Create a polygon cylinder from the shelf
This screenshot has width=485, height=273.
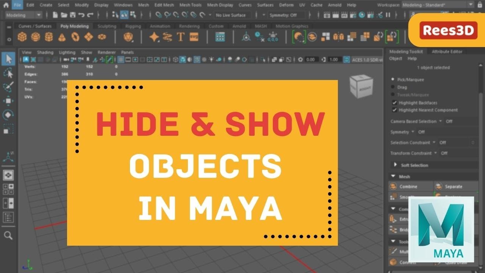[48, 37]
